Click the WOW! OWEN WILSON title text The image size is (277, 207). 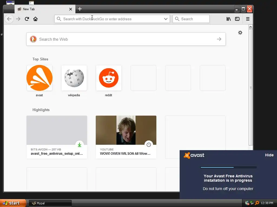click(x=125, y=153)
